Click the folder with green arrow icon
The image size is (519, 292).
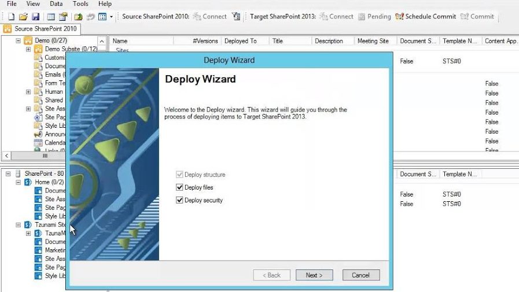(x=79, y=17)
